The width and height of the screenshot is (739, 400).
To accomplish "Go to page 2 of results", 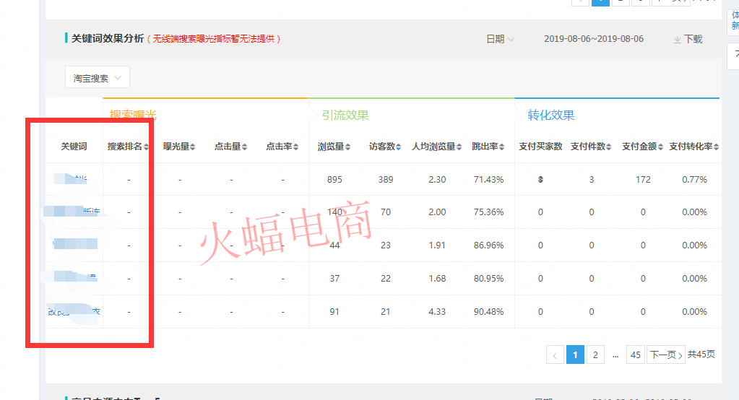I will pyautogui.click(x=595, y=355).
